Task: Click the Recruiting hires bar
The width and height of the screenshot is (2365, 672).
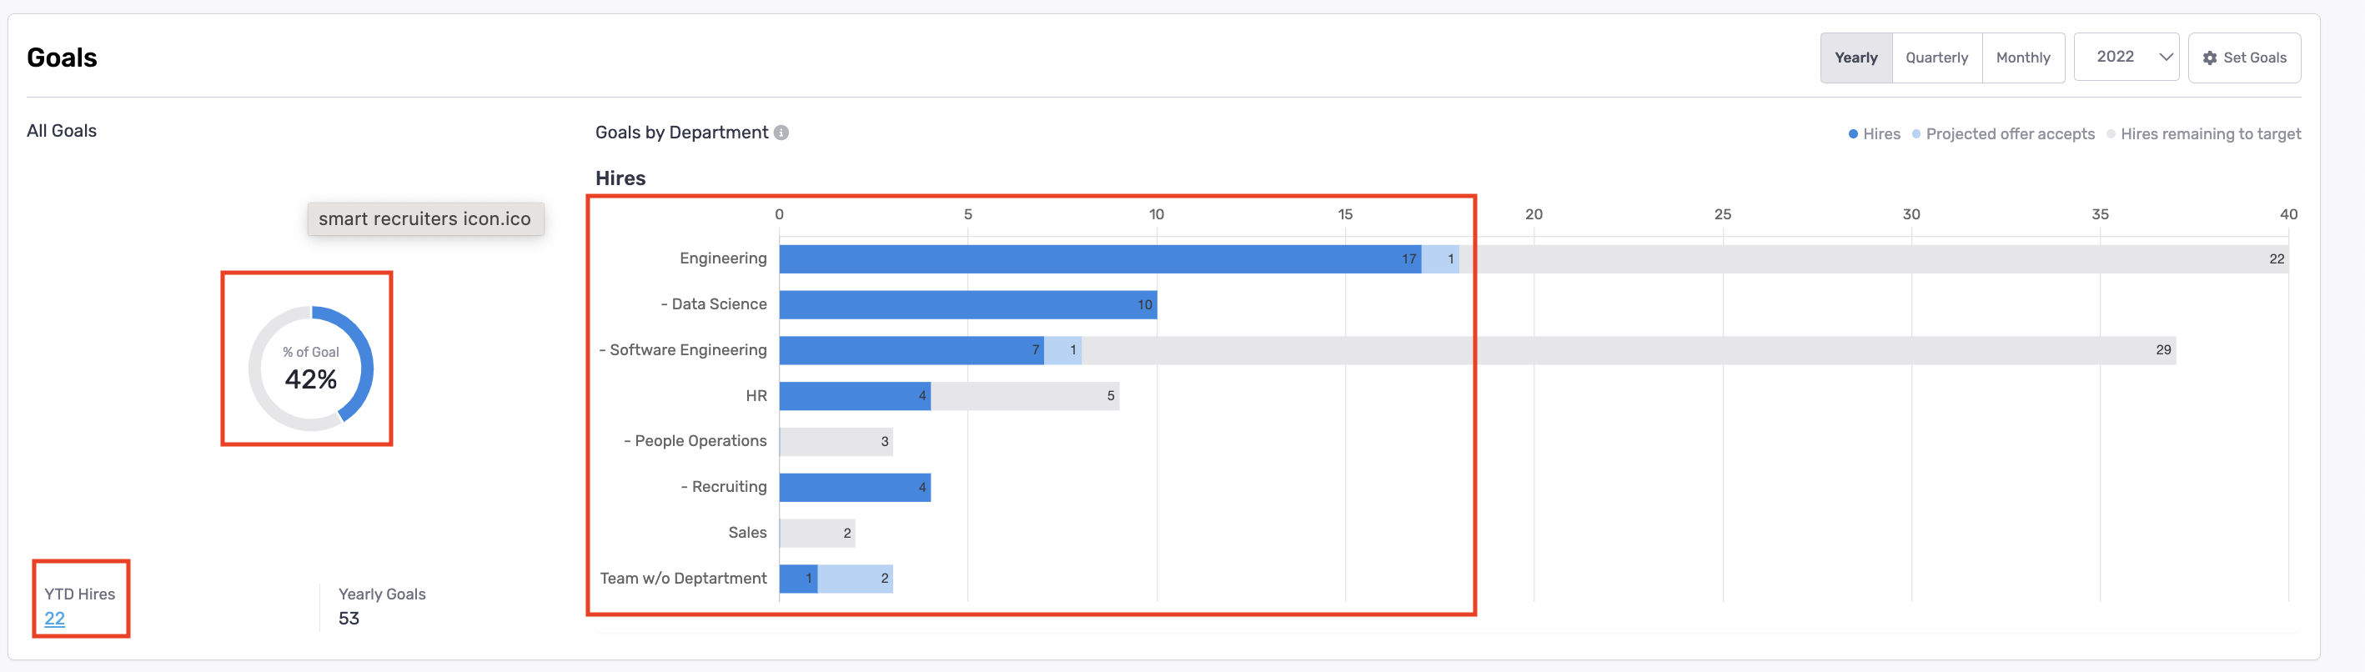Action: [852, 488]
